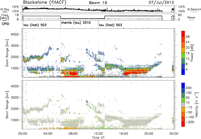Click the "60" Nave axis tick label
Screen dimensions: 201x139
(x=180, y=15)
